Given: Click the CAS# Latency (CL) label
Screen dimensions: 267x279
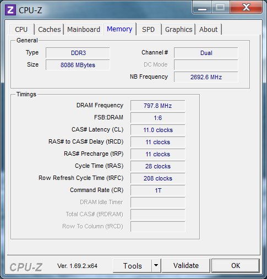Looking at the screenshot, I should click(97, 129).
